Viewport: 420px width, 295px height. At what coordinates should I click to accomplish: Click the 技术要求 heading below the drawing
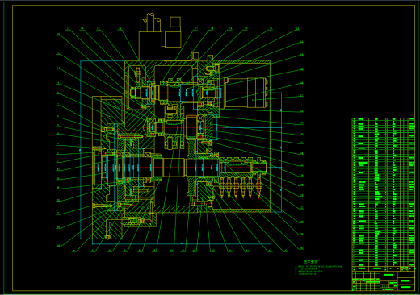[x=310, y=261]
